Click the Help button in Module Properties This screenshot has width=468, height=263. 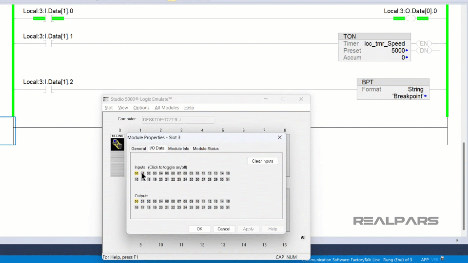[x=273, y=229]
